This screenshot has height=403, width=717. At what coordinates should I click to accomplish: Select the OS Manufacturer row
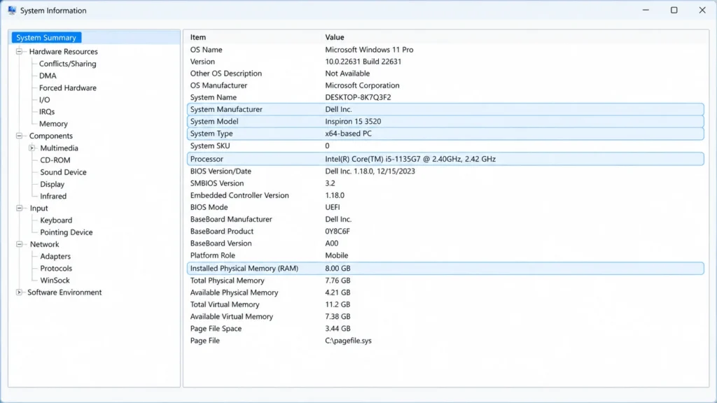tap(445, 85)
